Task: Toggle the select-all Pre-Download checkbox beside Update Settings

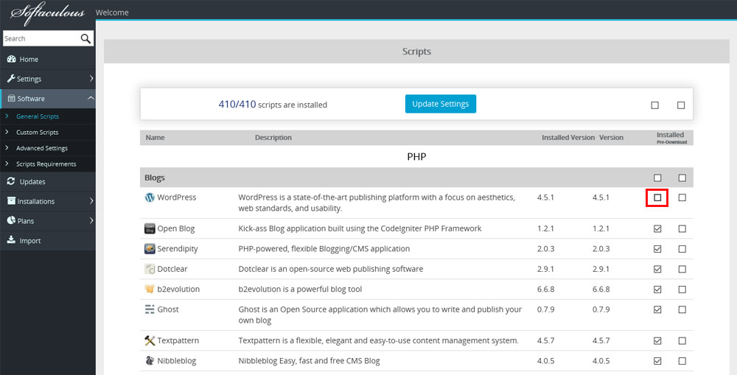Action: (x=680, y=105)
